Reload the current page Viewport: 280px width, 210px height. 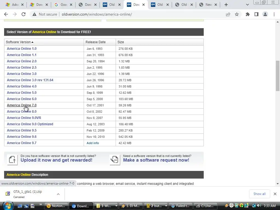[x=24, y=14]
